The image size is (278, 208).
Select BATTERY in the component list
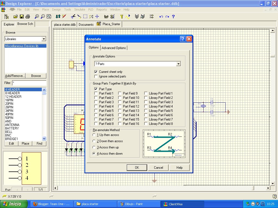pyautogui.click(x=12, y=128)
